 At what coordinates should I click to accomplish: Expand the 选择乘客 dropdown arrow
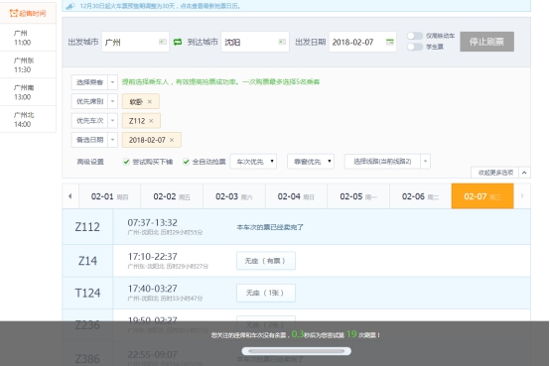click(x=112, y=82)
